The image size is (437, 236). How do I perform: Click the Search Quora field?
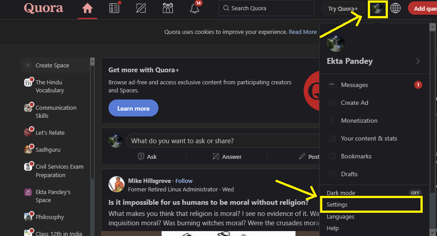268,8
